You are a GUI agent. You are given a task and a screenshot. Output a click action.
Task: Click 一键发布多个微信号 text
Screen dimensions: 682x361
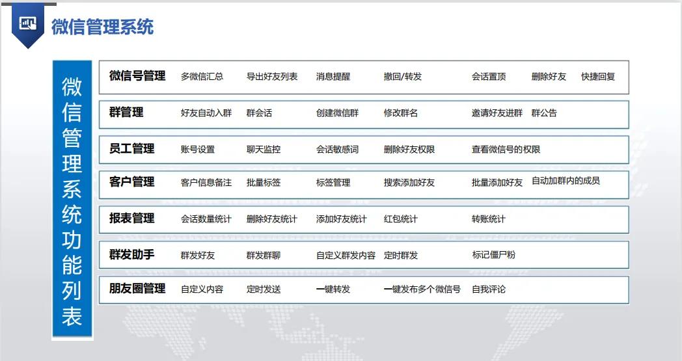click(x=422, y=289)
